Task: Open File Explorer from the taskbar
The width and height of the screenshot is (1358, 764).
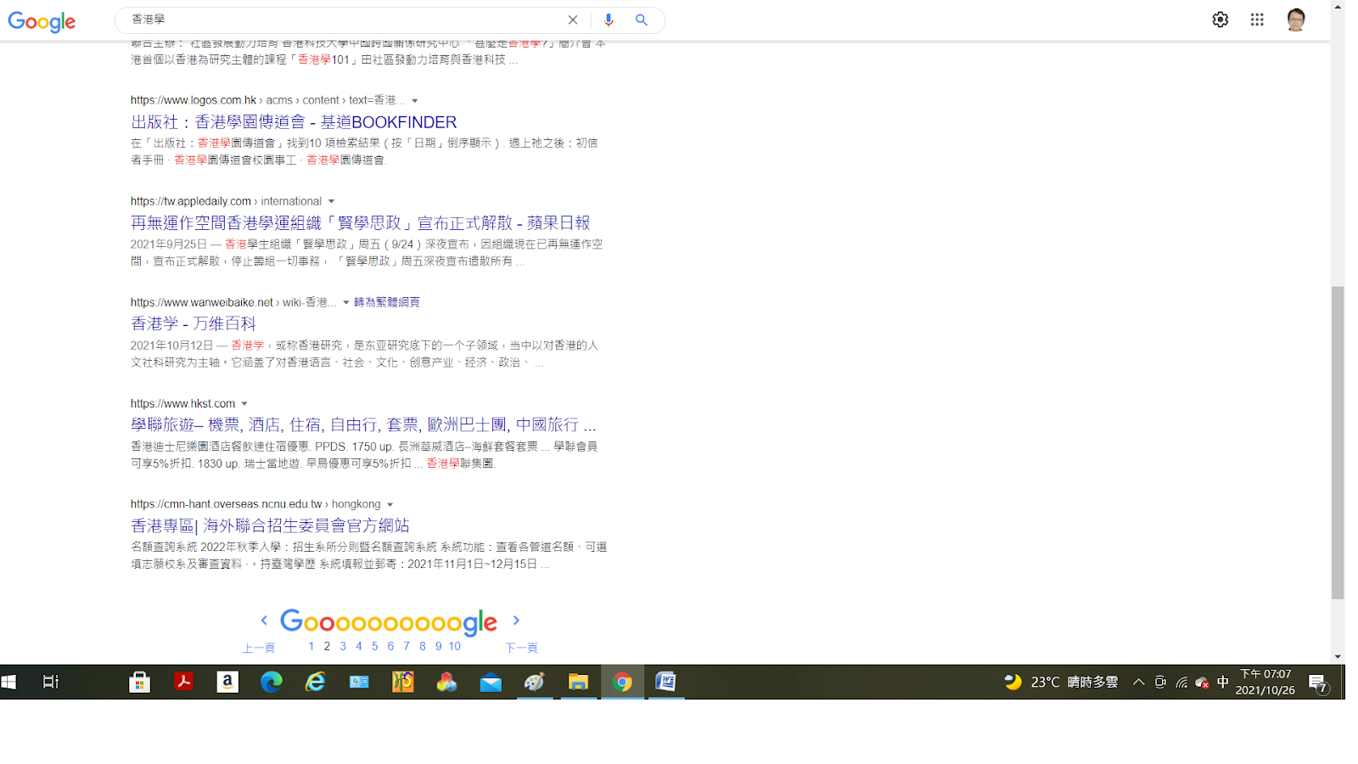Action: pyautogui.click(x=578, y=682)
